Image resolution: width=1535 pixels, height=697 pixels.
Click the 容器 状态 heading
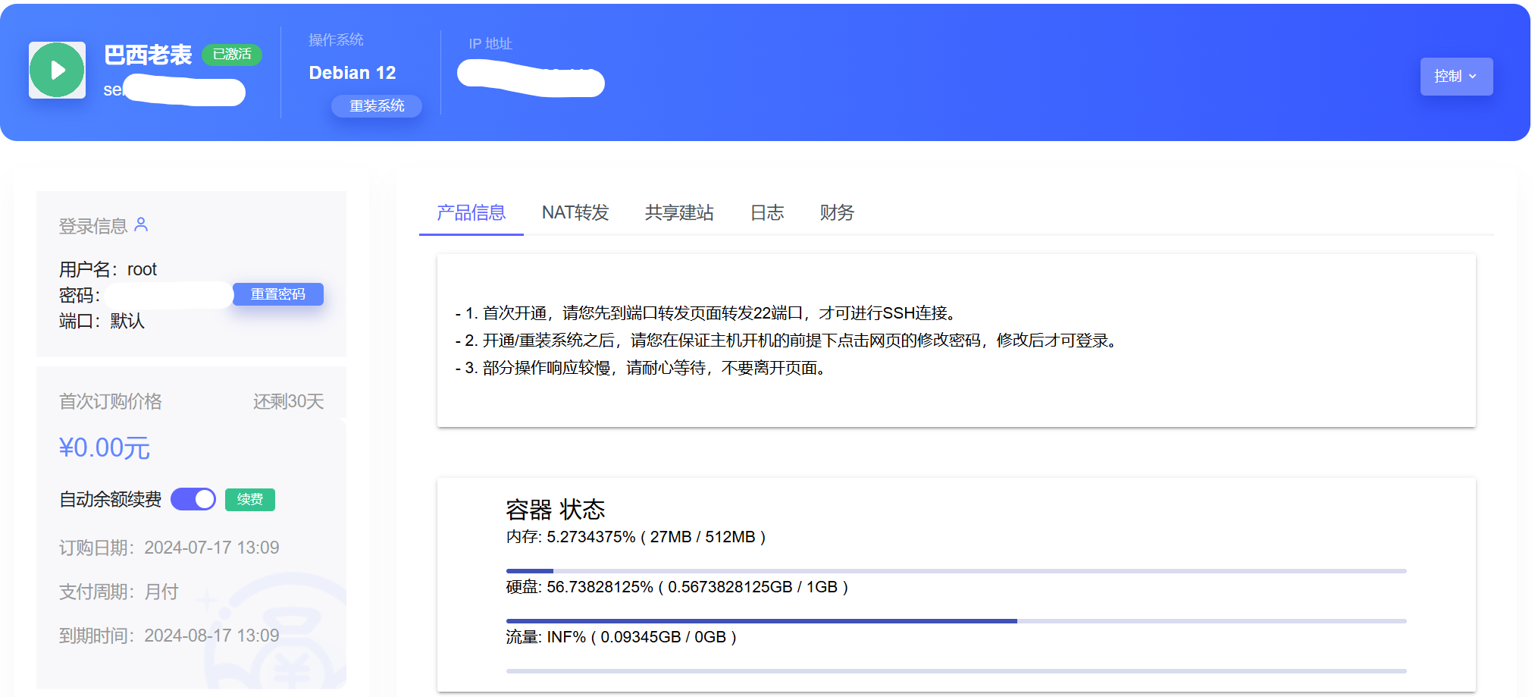[x=556, y=509]
